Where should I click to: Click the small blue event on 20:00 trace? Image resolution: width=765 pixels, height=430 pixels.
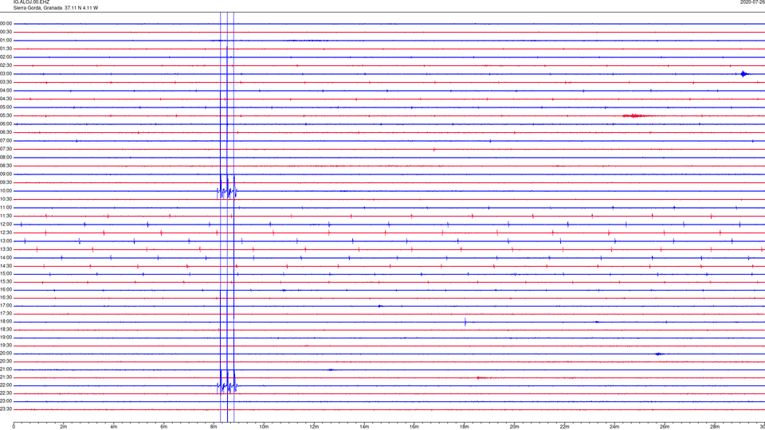click(659, 354)
